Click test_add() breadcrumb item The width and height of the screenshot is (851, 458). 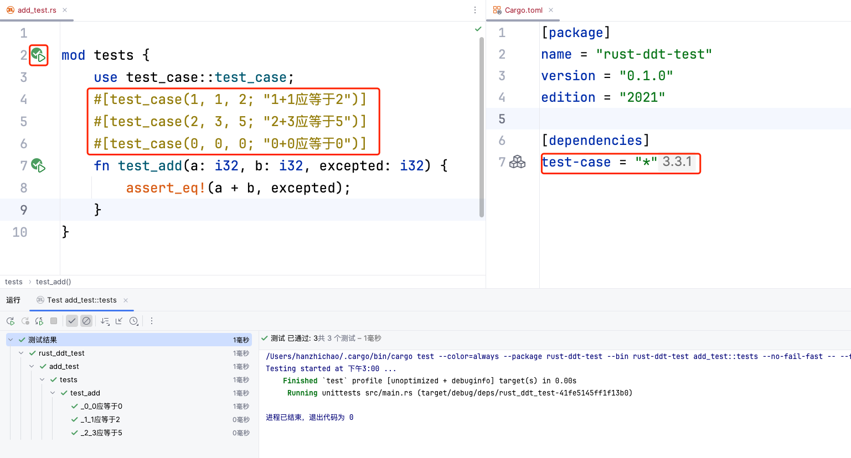[x=54, y=282]
